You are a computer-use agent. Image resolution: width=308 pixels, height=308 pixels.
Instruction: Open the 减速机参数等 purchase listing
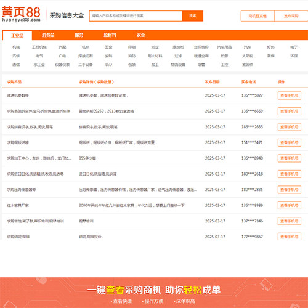click(x=18, y=95)
